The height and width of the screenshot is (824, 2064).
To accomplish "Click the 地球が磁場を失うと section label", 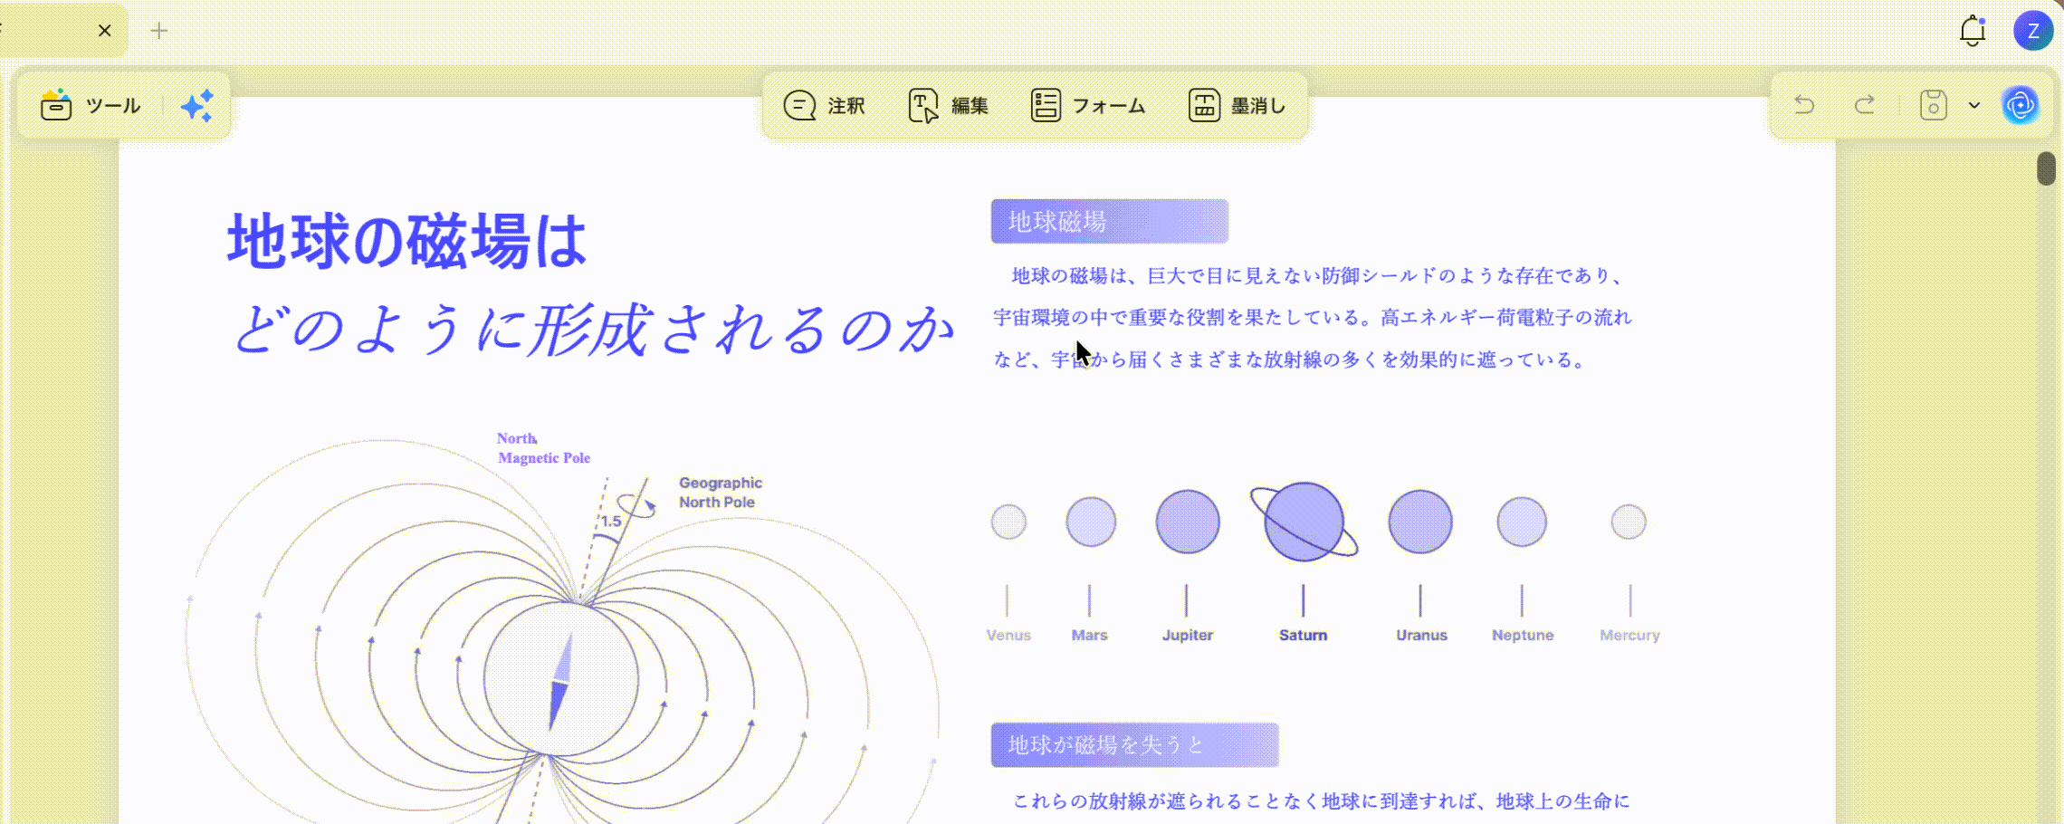I will coord(1134,744).
